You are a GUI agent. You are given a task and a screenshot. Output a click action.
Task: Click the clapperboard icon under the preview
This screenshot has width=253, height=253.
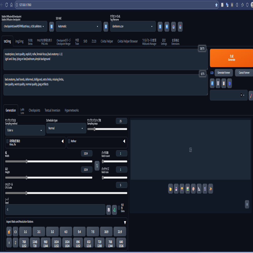205,189
